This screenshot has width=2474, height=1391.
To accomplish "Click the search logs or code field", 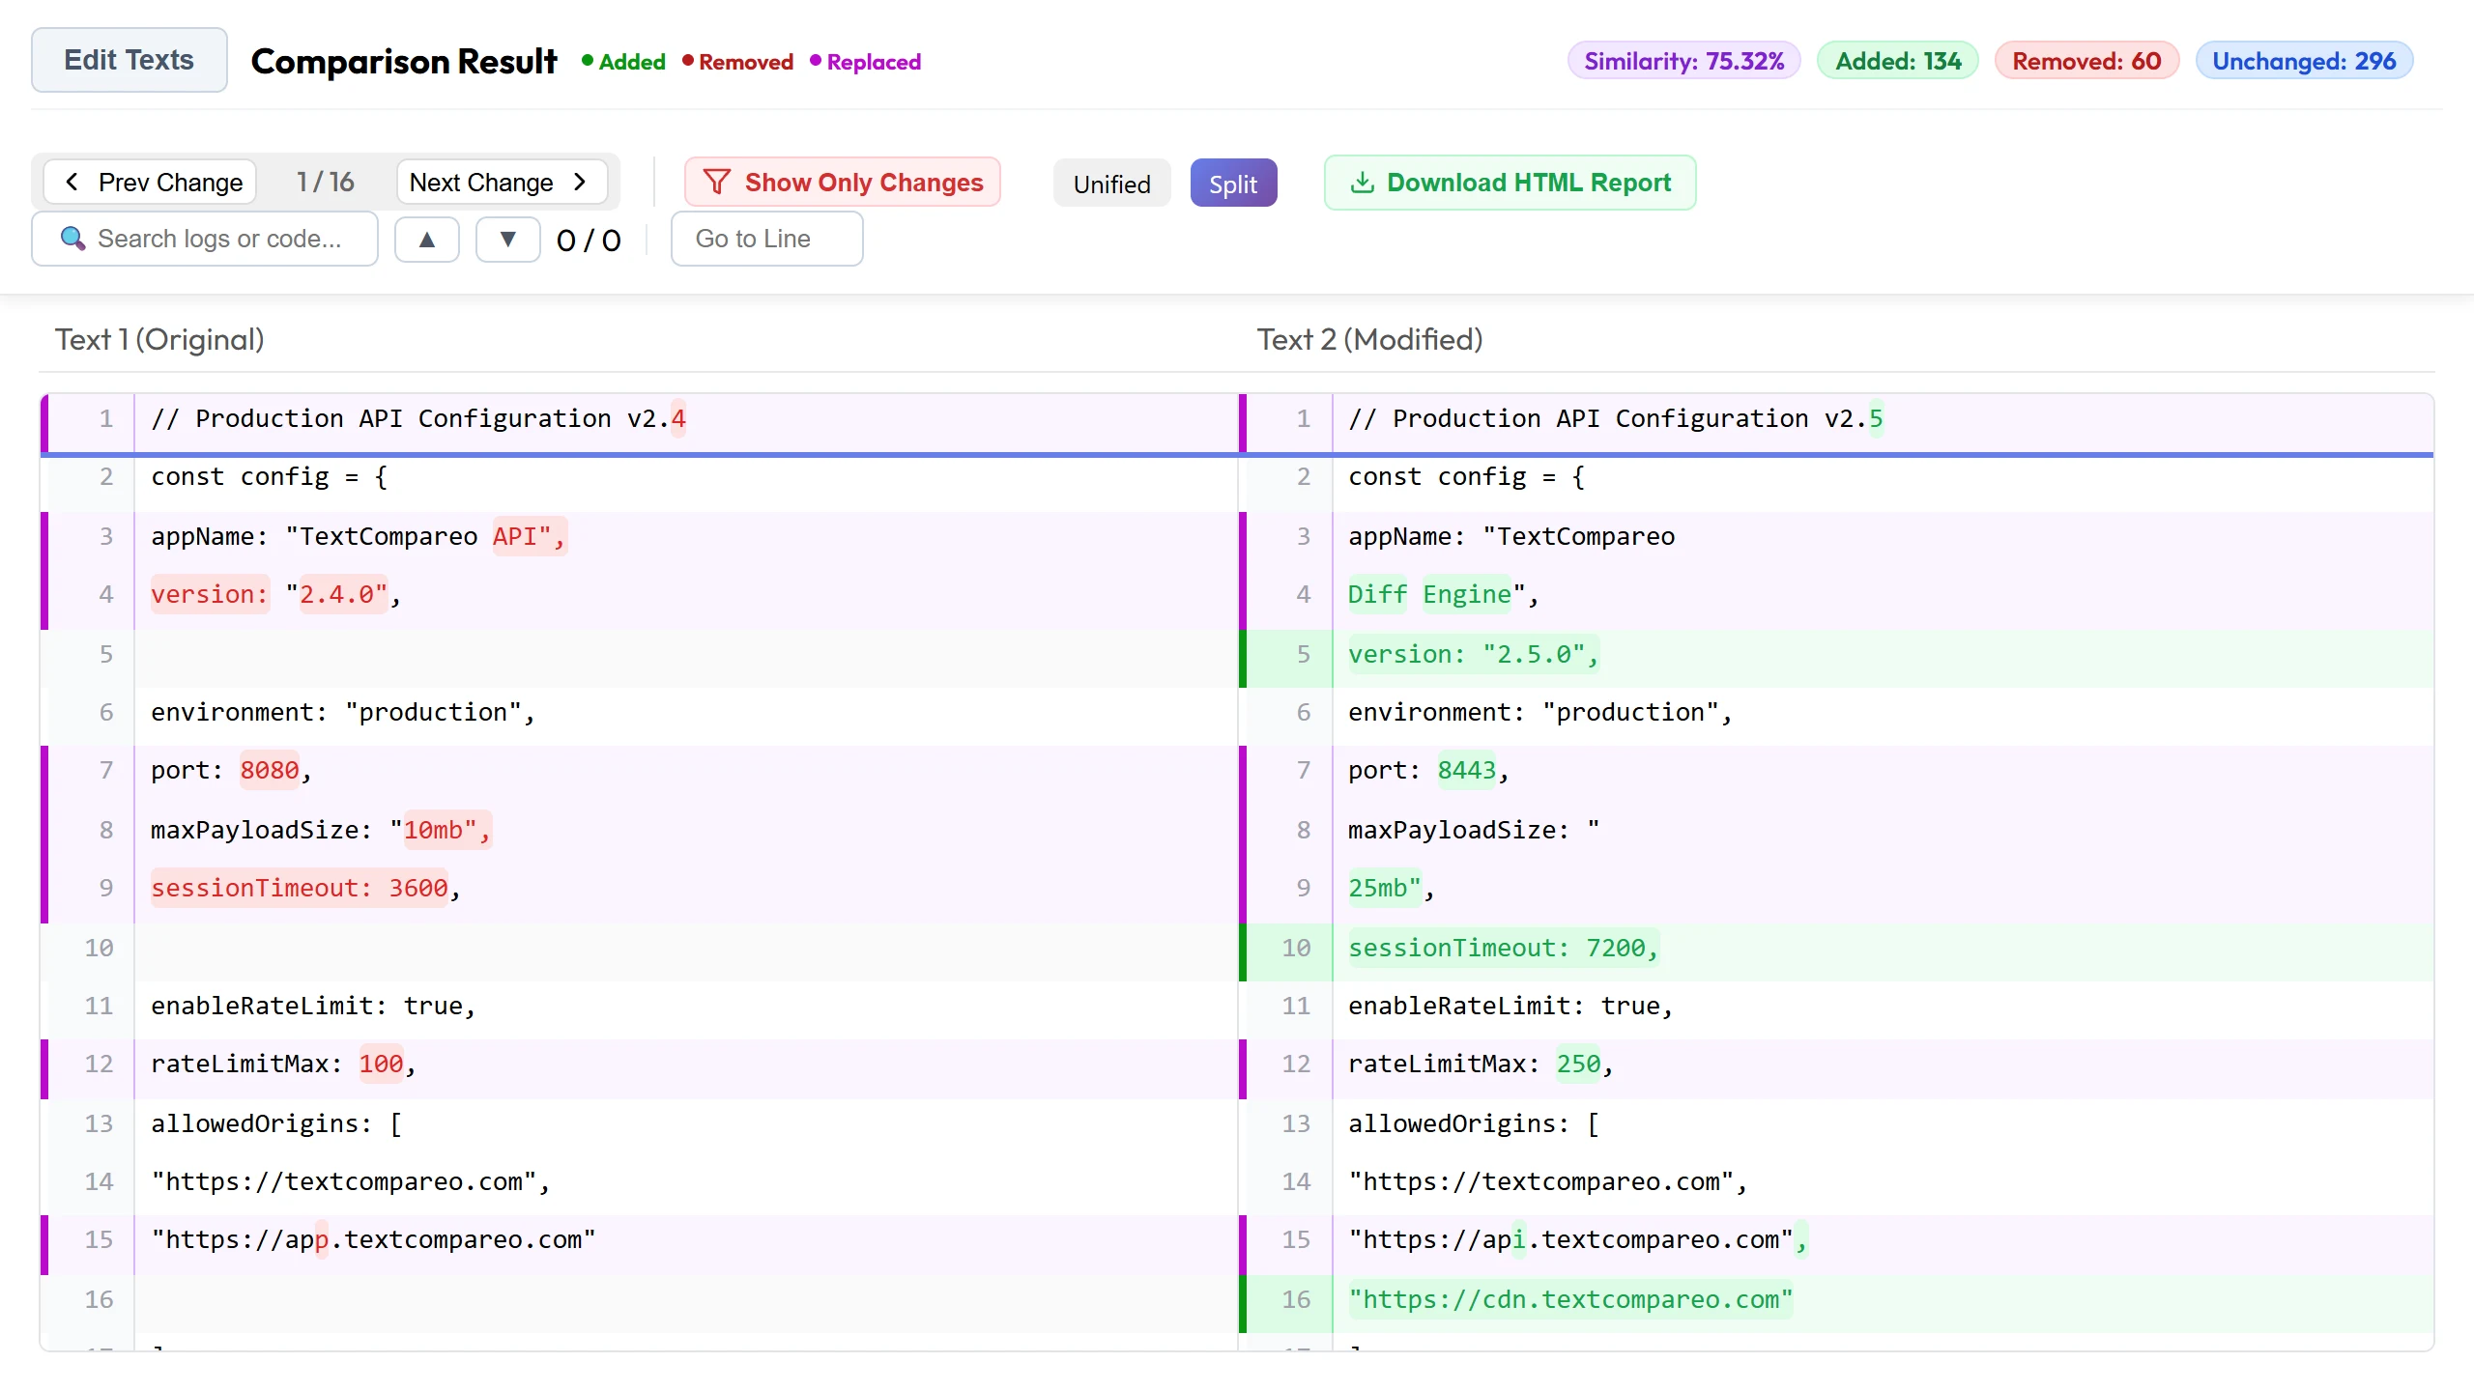I will tap(205, 239).
